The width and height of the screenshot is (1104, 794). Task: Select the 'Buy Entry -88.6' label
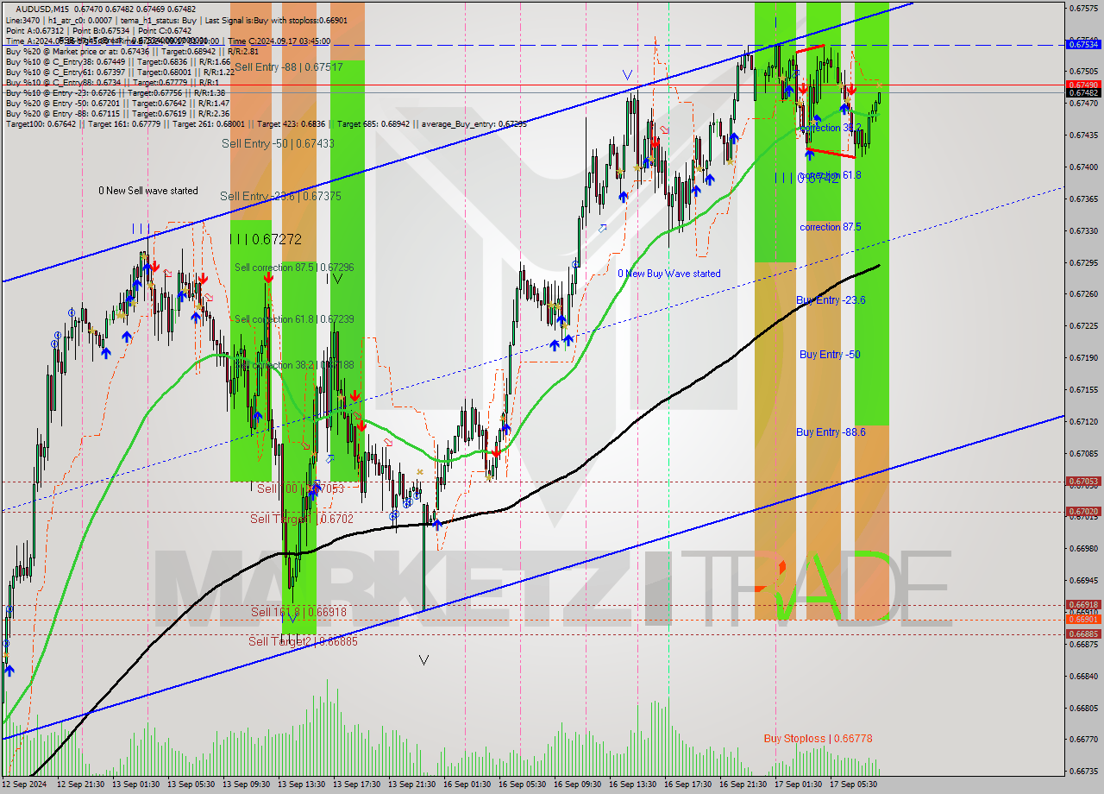(831, 432)
